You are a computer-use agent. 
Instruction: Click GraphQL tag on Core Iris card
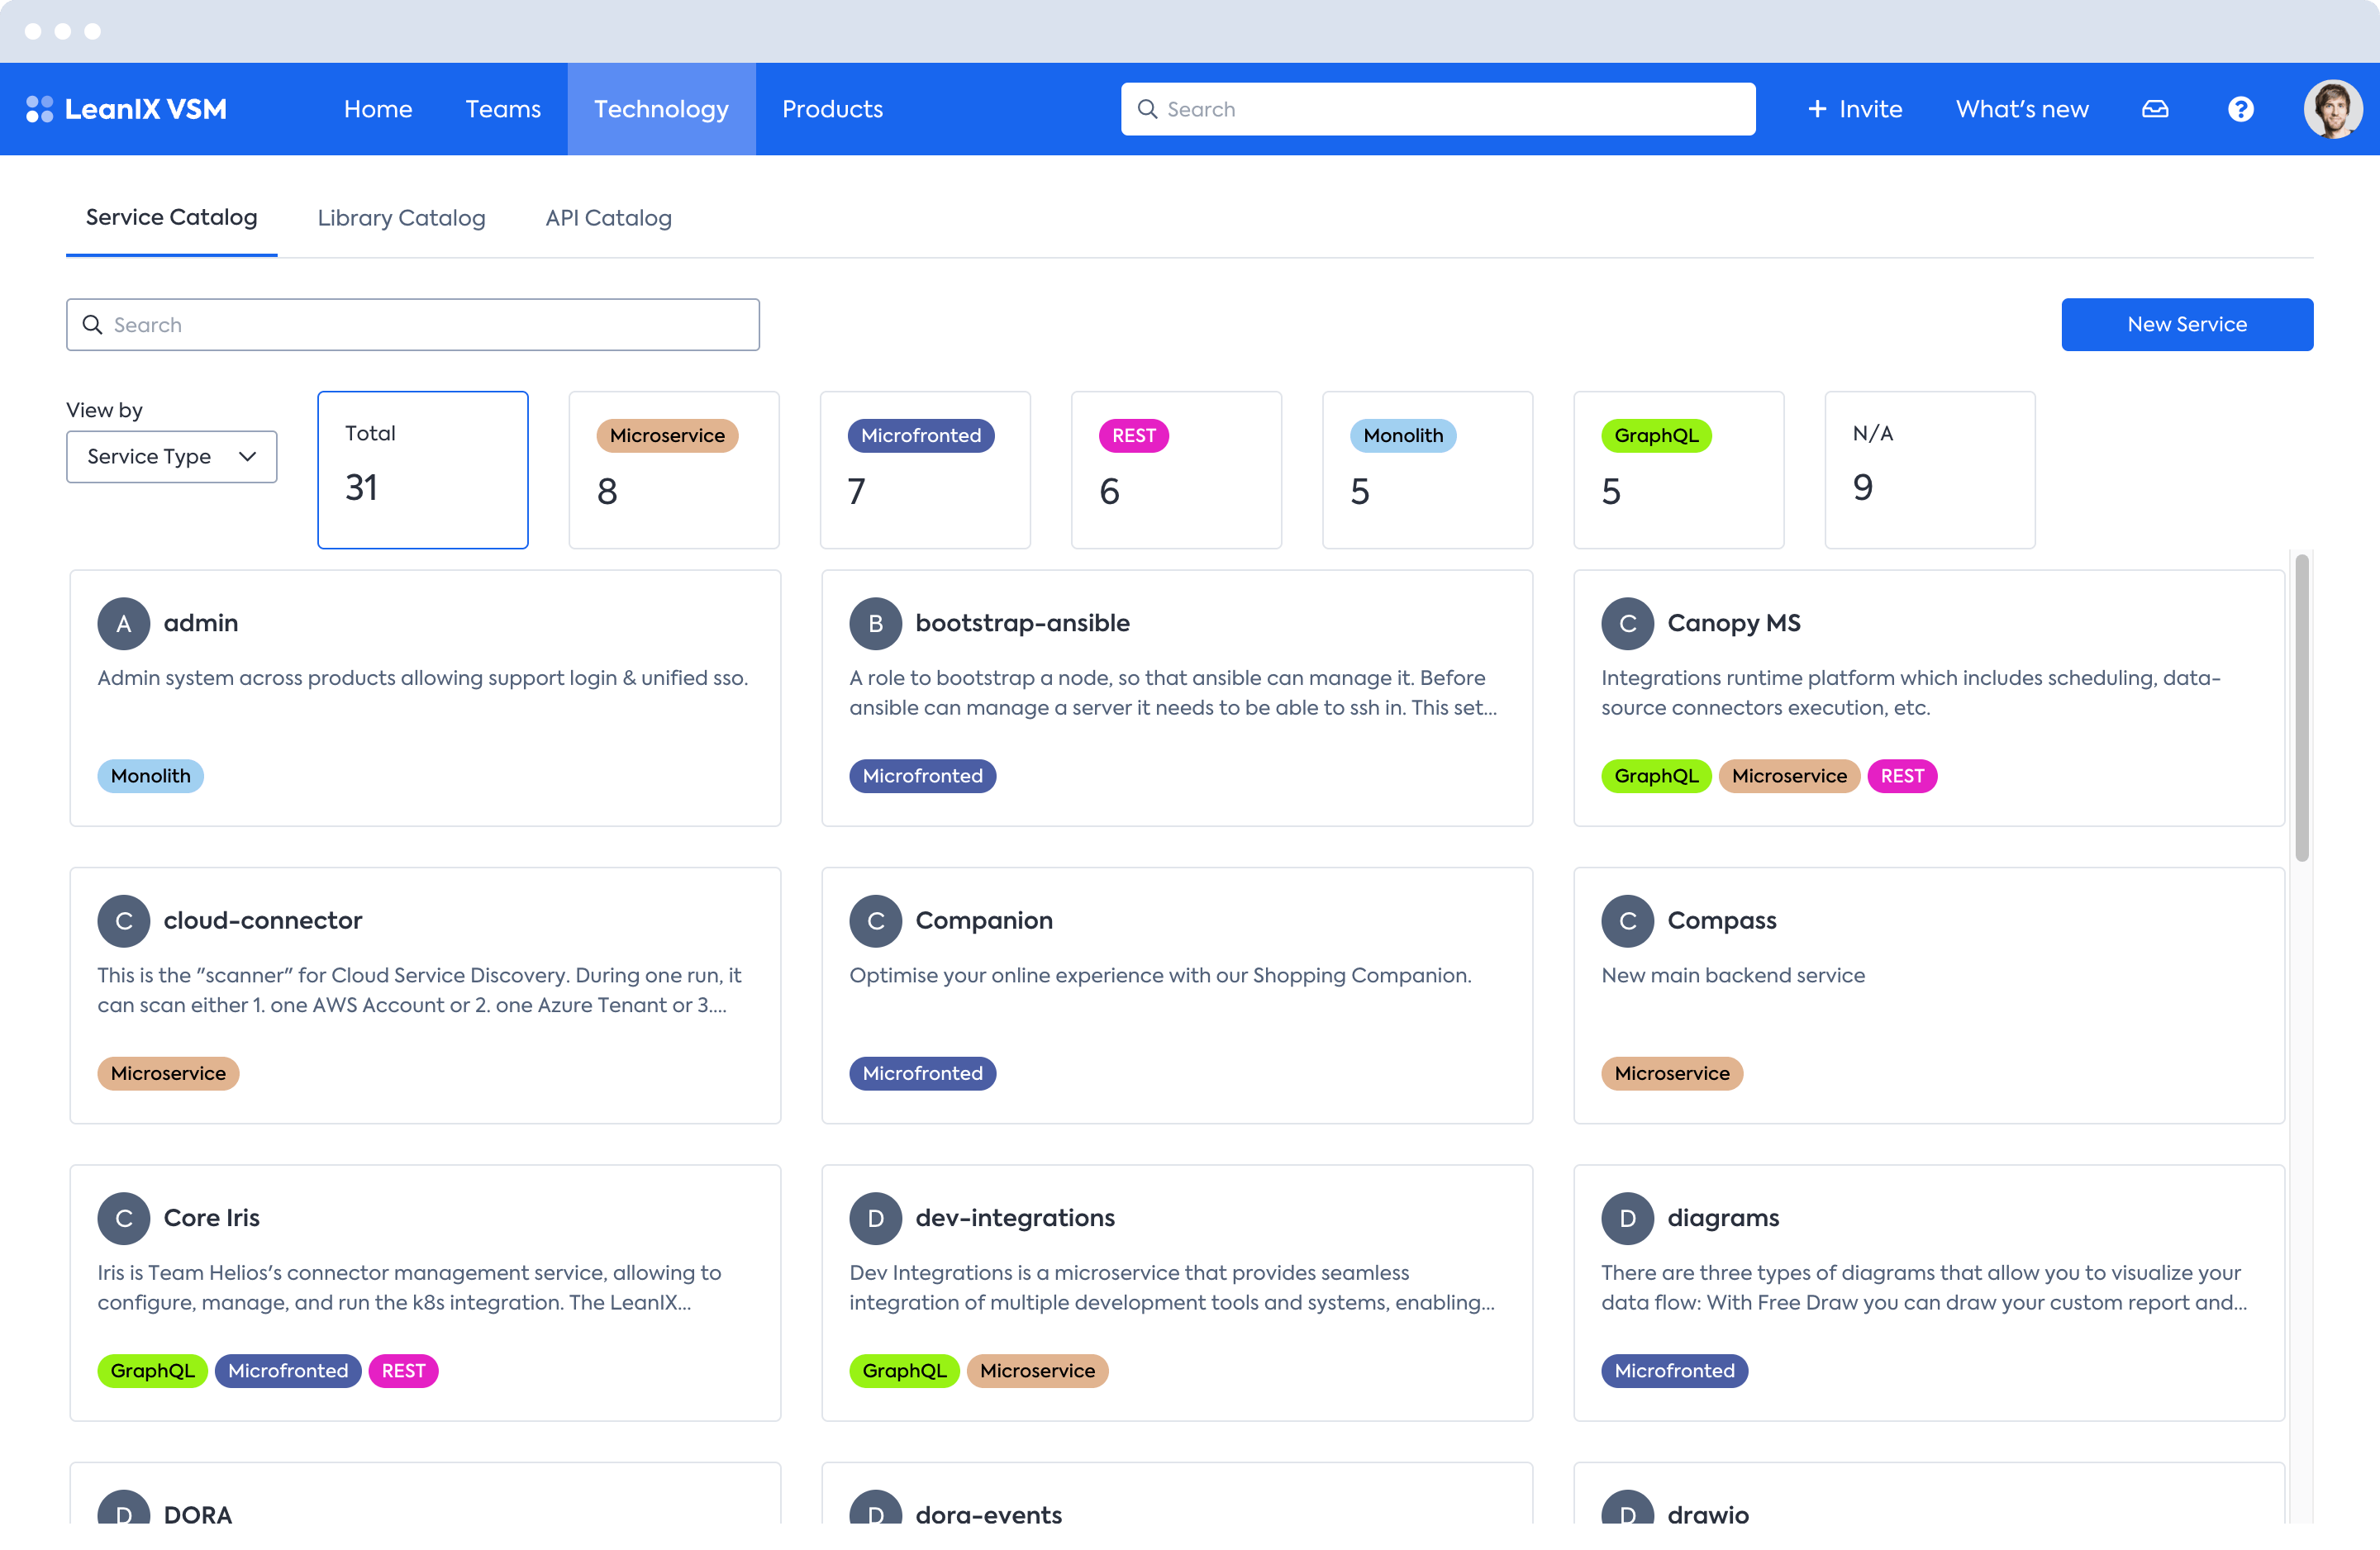pos(152,1371)
